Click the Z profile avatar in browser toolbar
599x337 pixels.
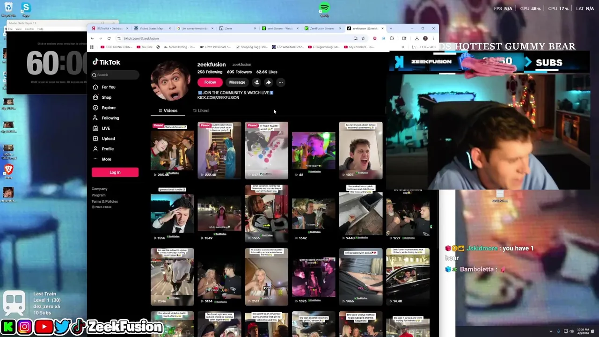pos(425,38)
